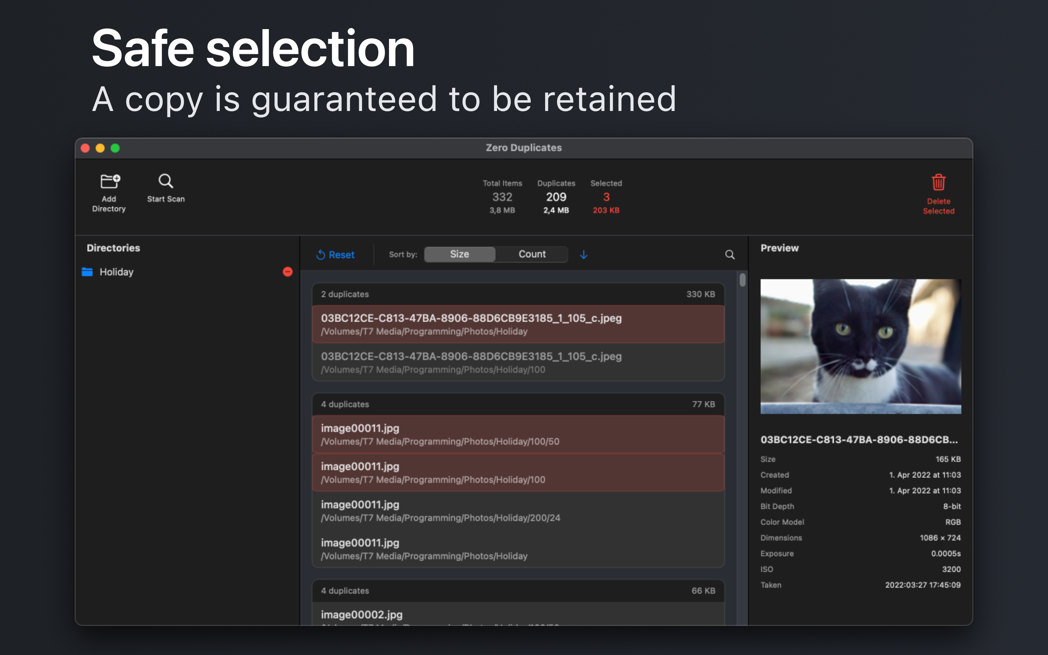The height and width of the screenshot is (655, 1048).
Task: Click the Taken 2022:03:27 timestamp
Action: click(x=923, y=585)
